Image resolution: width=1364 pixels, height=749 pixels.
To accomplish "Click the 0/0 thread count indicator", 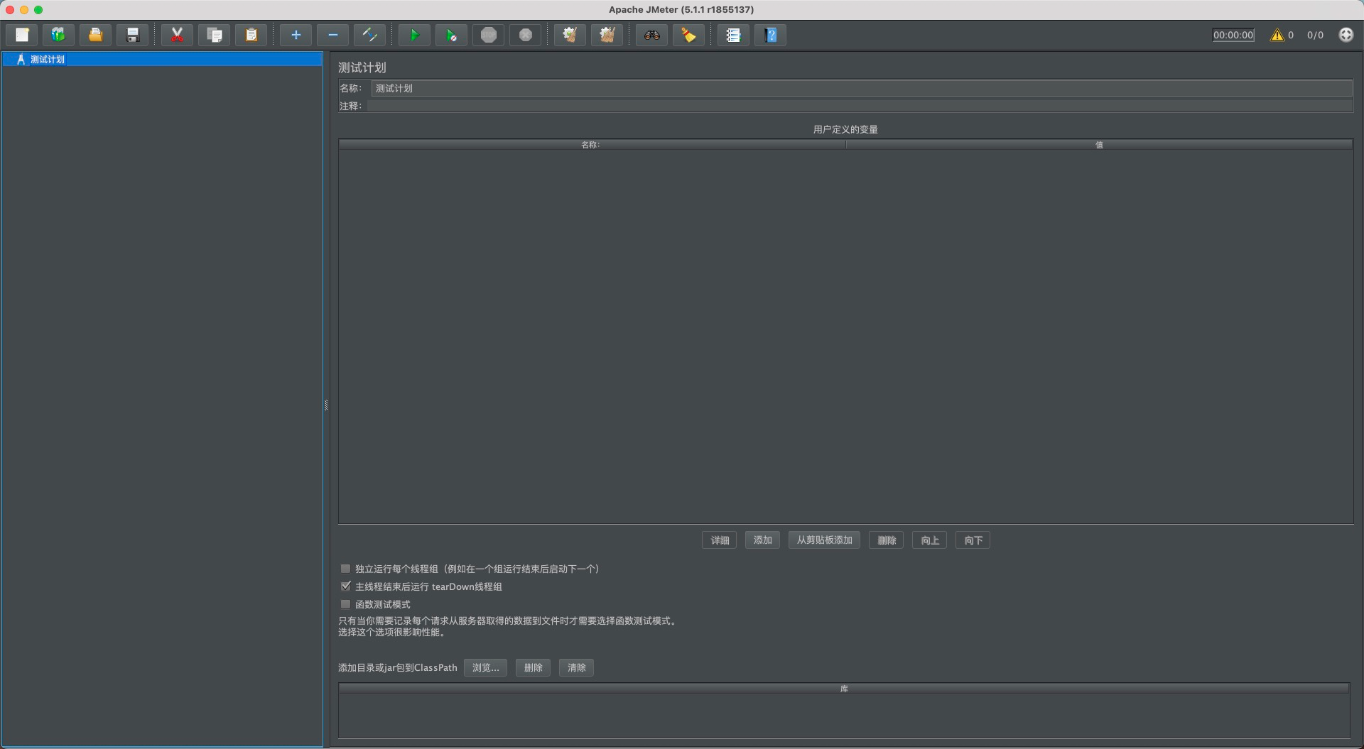I will coord(1315,35).
